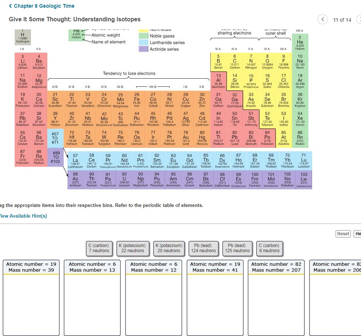Image resolution: width=361 pixels, height=336 pixels.
Task: Click the Lawrencium (Lw) element cell
Action: click(304, 180)
